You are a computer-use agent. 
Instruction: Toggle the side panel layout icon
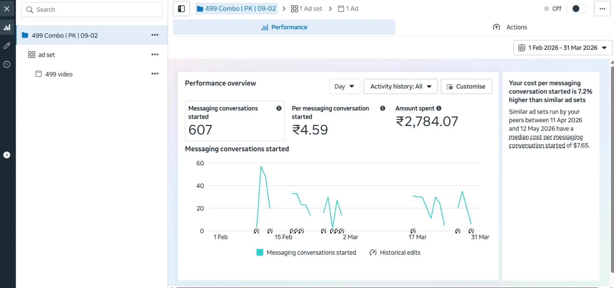point(182,8)
